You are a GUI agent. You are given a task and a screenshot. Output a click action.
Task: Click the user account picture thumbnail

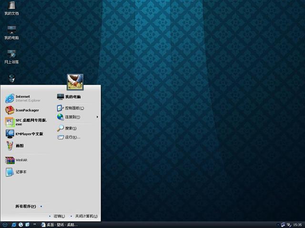(x=75, y=82)
